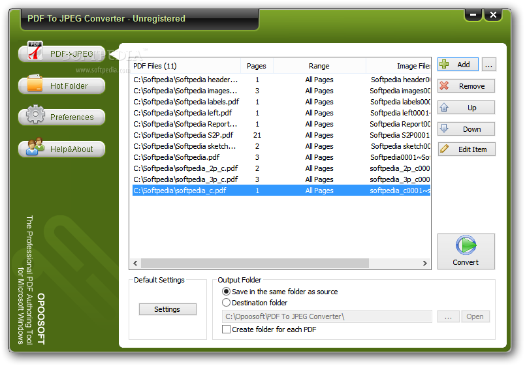Click the Range column header
The image size is (525, 366).
pyautogui.click(x=319, y=66)
